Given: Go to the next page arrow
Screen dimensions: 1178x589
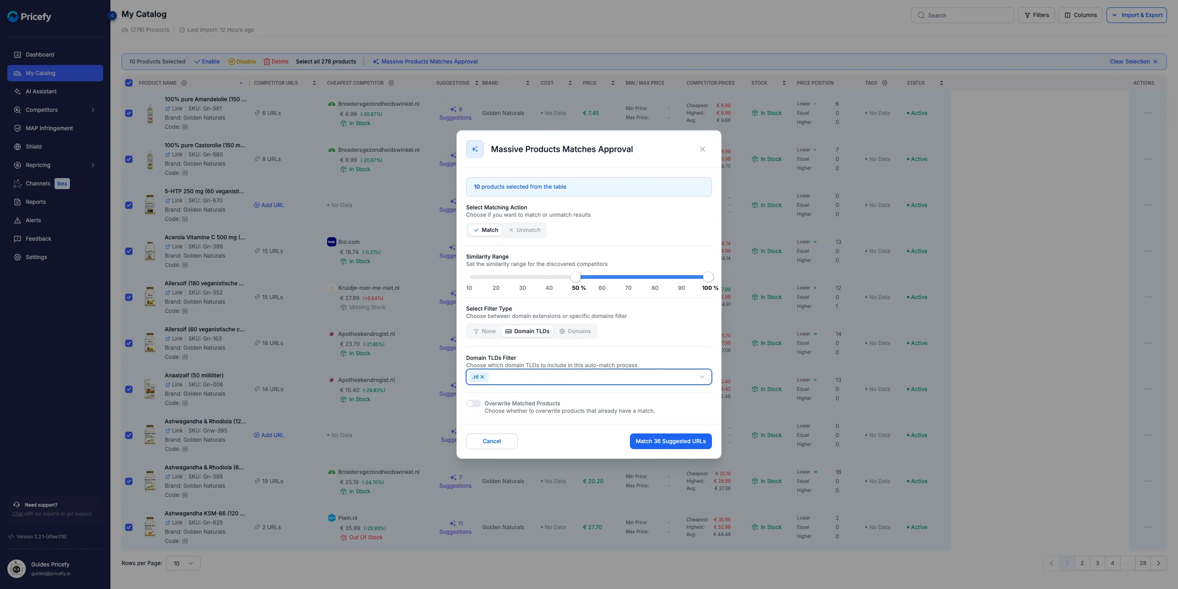Looking at the screenshot, I should tap(1159, 563).
